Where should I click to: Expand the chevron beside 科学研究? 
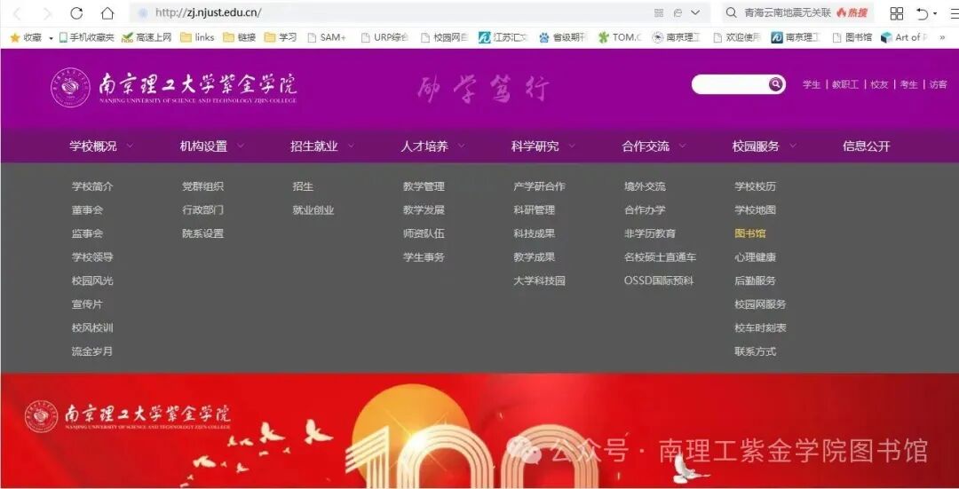tap(572, 146)
